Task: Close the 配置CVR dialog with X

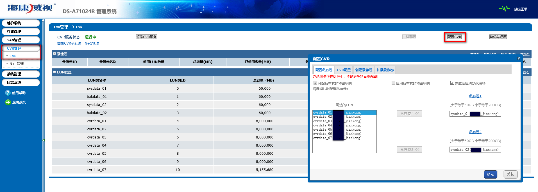Action: [519, 58]
